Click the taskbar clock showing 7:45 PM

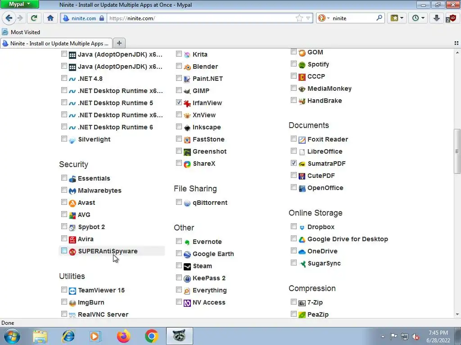(x=438, y=336)
